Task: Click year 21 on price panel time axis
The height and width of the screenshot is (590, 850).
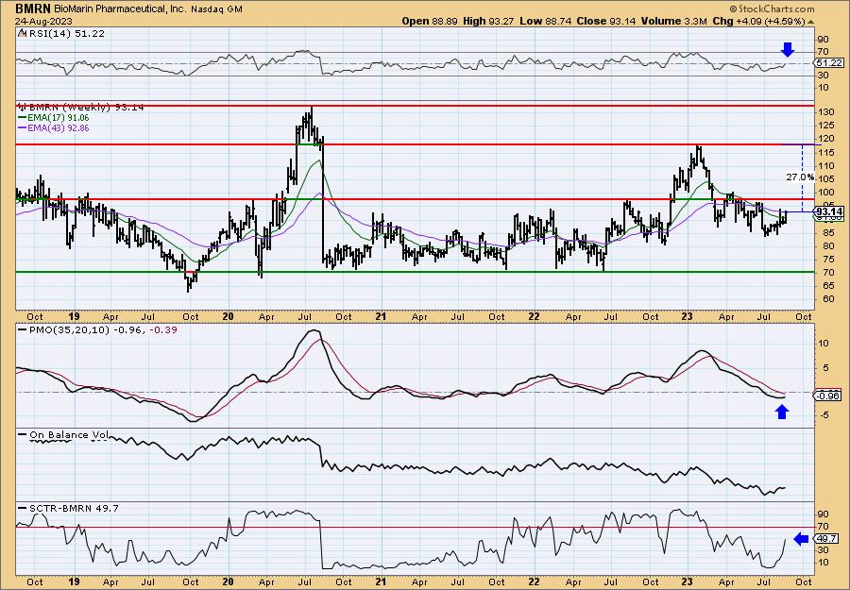Action: 382,316
